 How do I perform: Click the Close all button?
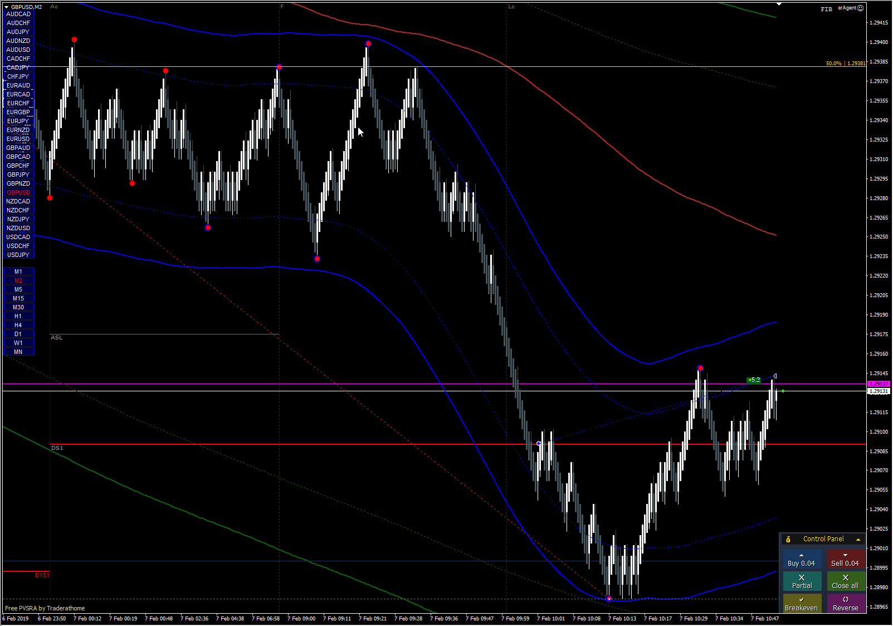pyautogui.click(x=846, y=581)
